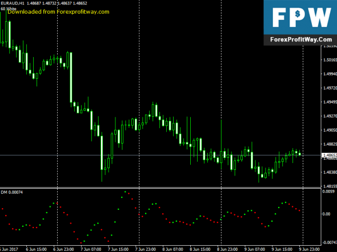Screen dimensions: 337x252
Task: Click the '6 Jun 15:00' time label
Action: [36, 249]
